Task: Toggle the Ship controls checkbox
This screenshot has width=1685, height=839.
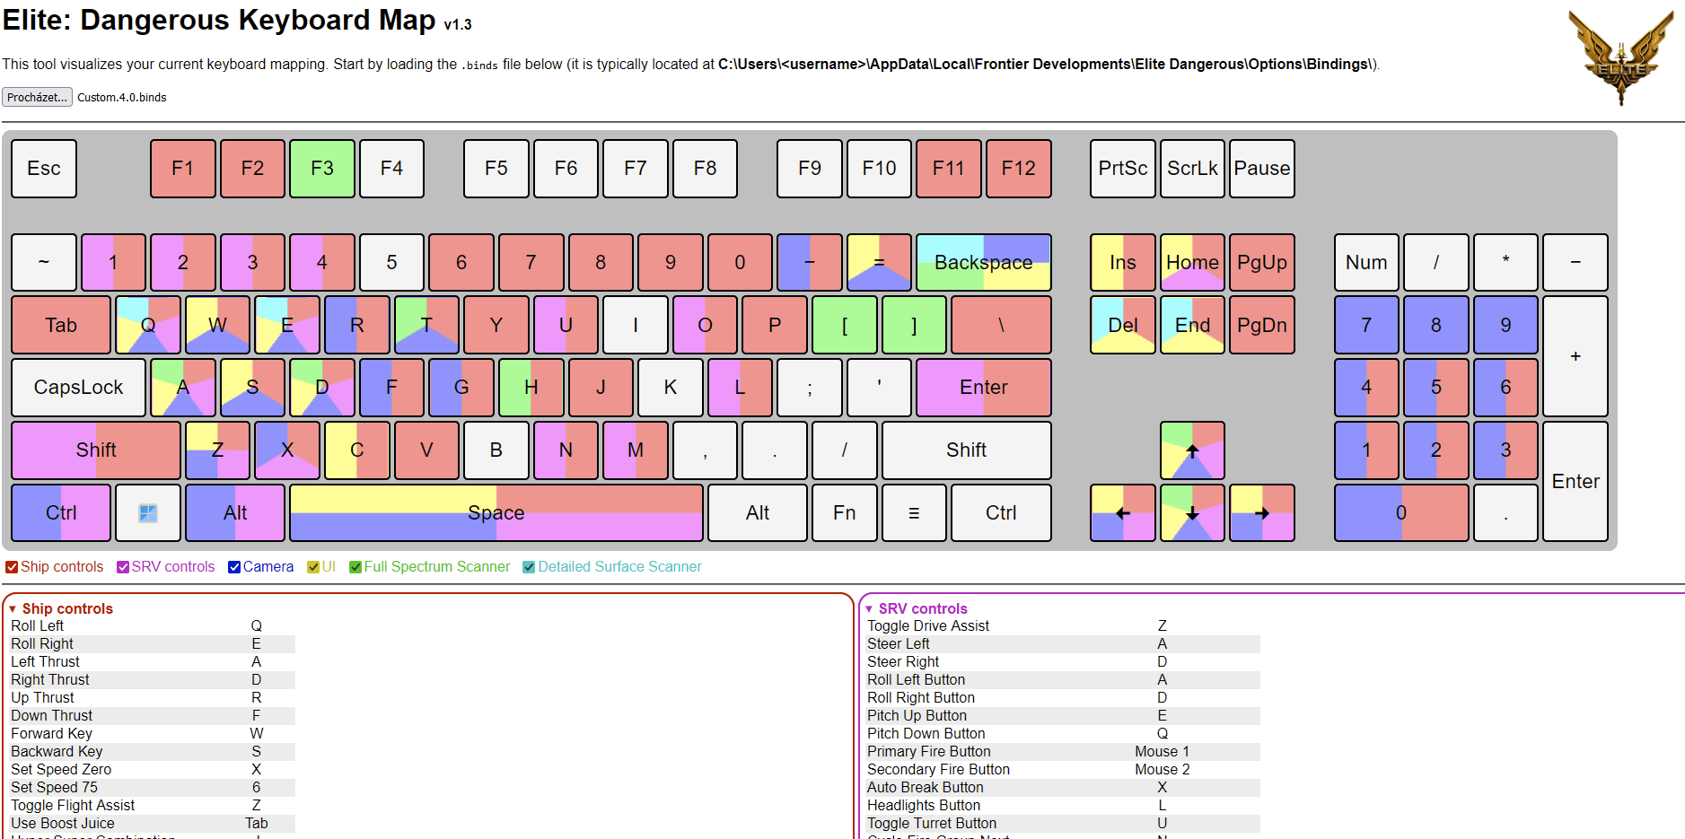Action: (12, 567)
